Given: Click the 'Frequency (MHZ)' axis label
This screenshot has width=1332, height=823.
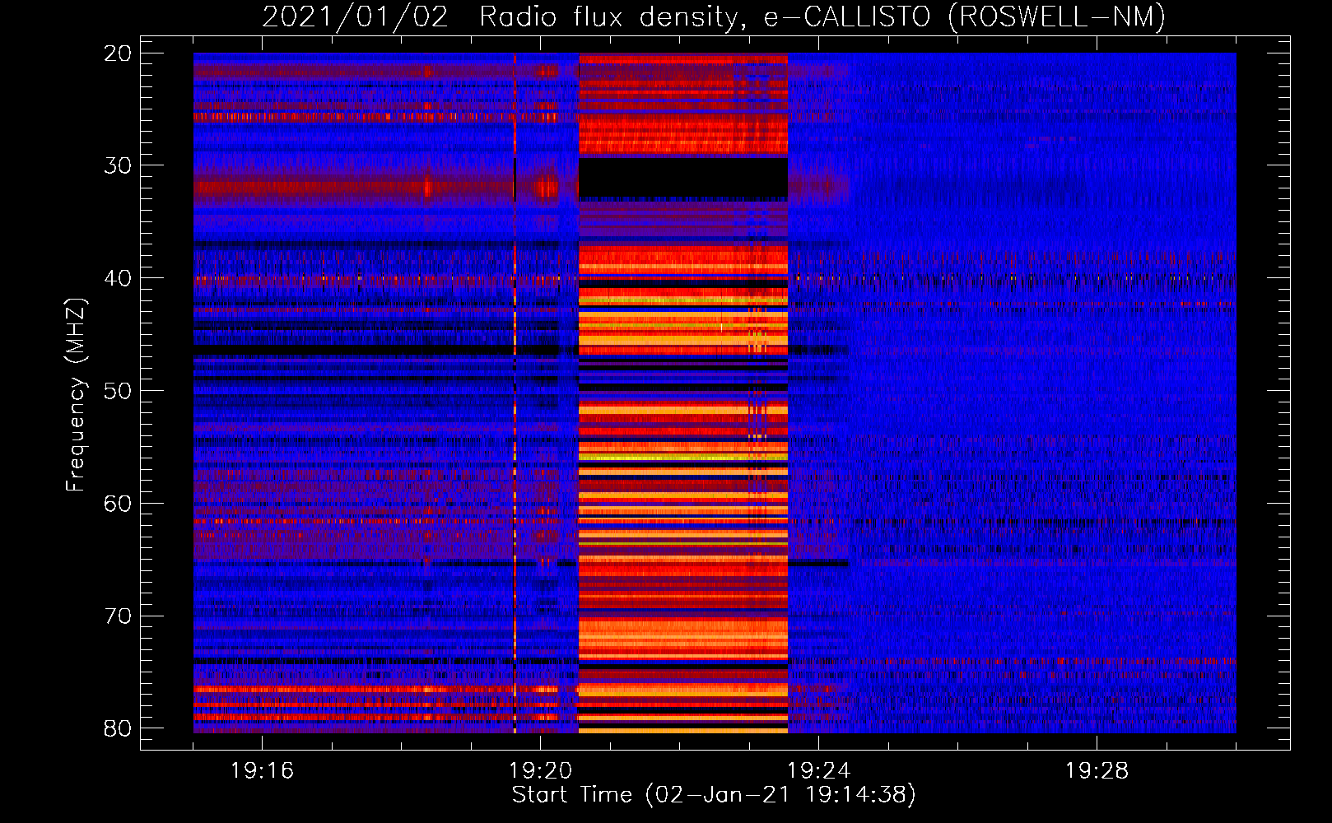Looking at the screenshot, I should point(76,396).
